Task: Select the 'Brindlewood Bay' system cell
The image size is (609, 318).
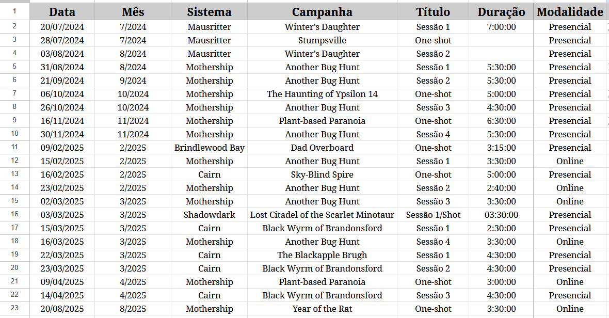Action: (x=209, y=148)
